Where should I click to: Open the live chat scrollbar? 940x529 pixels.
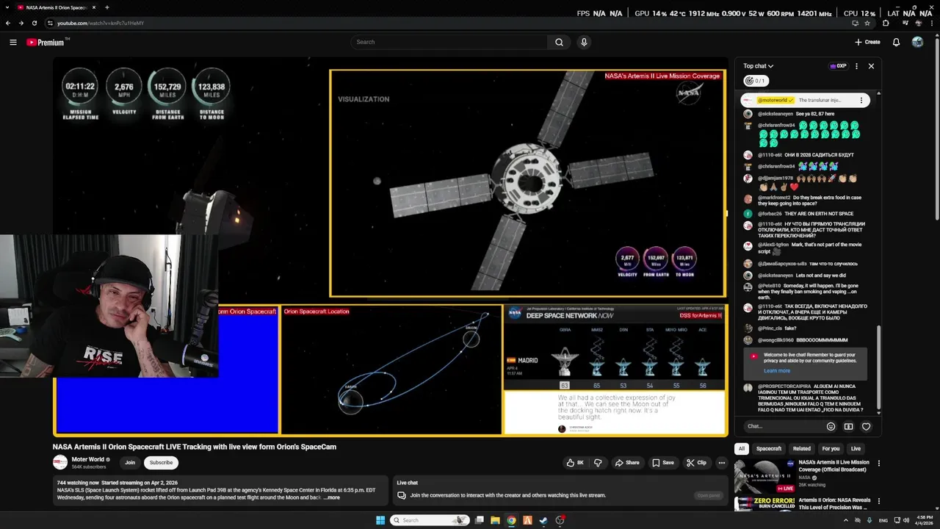click(878, 370)
